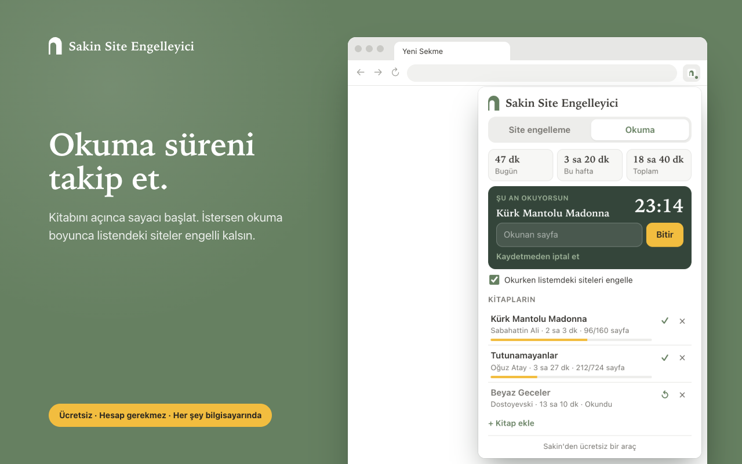742x464 pixels.
Task: Click the 23:14 reading timer
Action: coord(659,206)
